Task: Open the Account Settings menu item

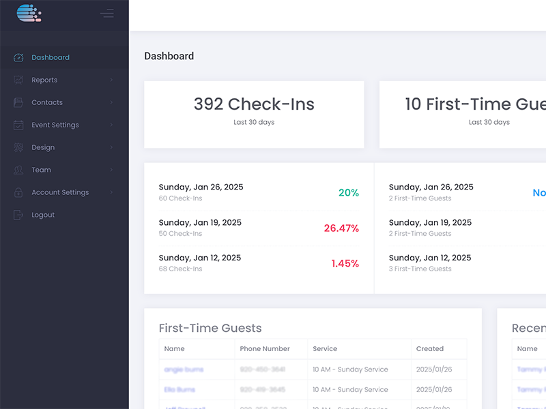Action: click(64, 192)
